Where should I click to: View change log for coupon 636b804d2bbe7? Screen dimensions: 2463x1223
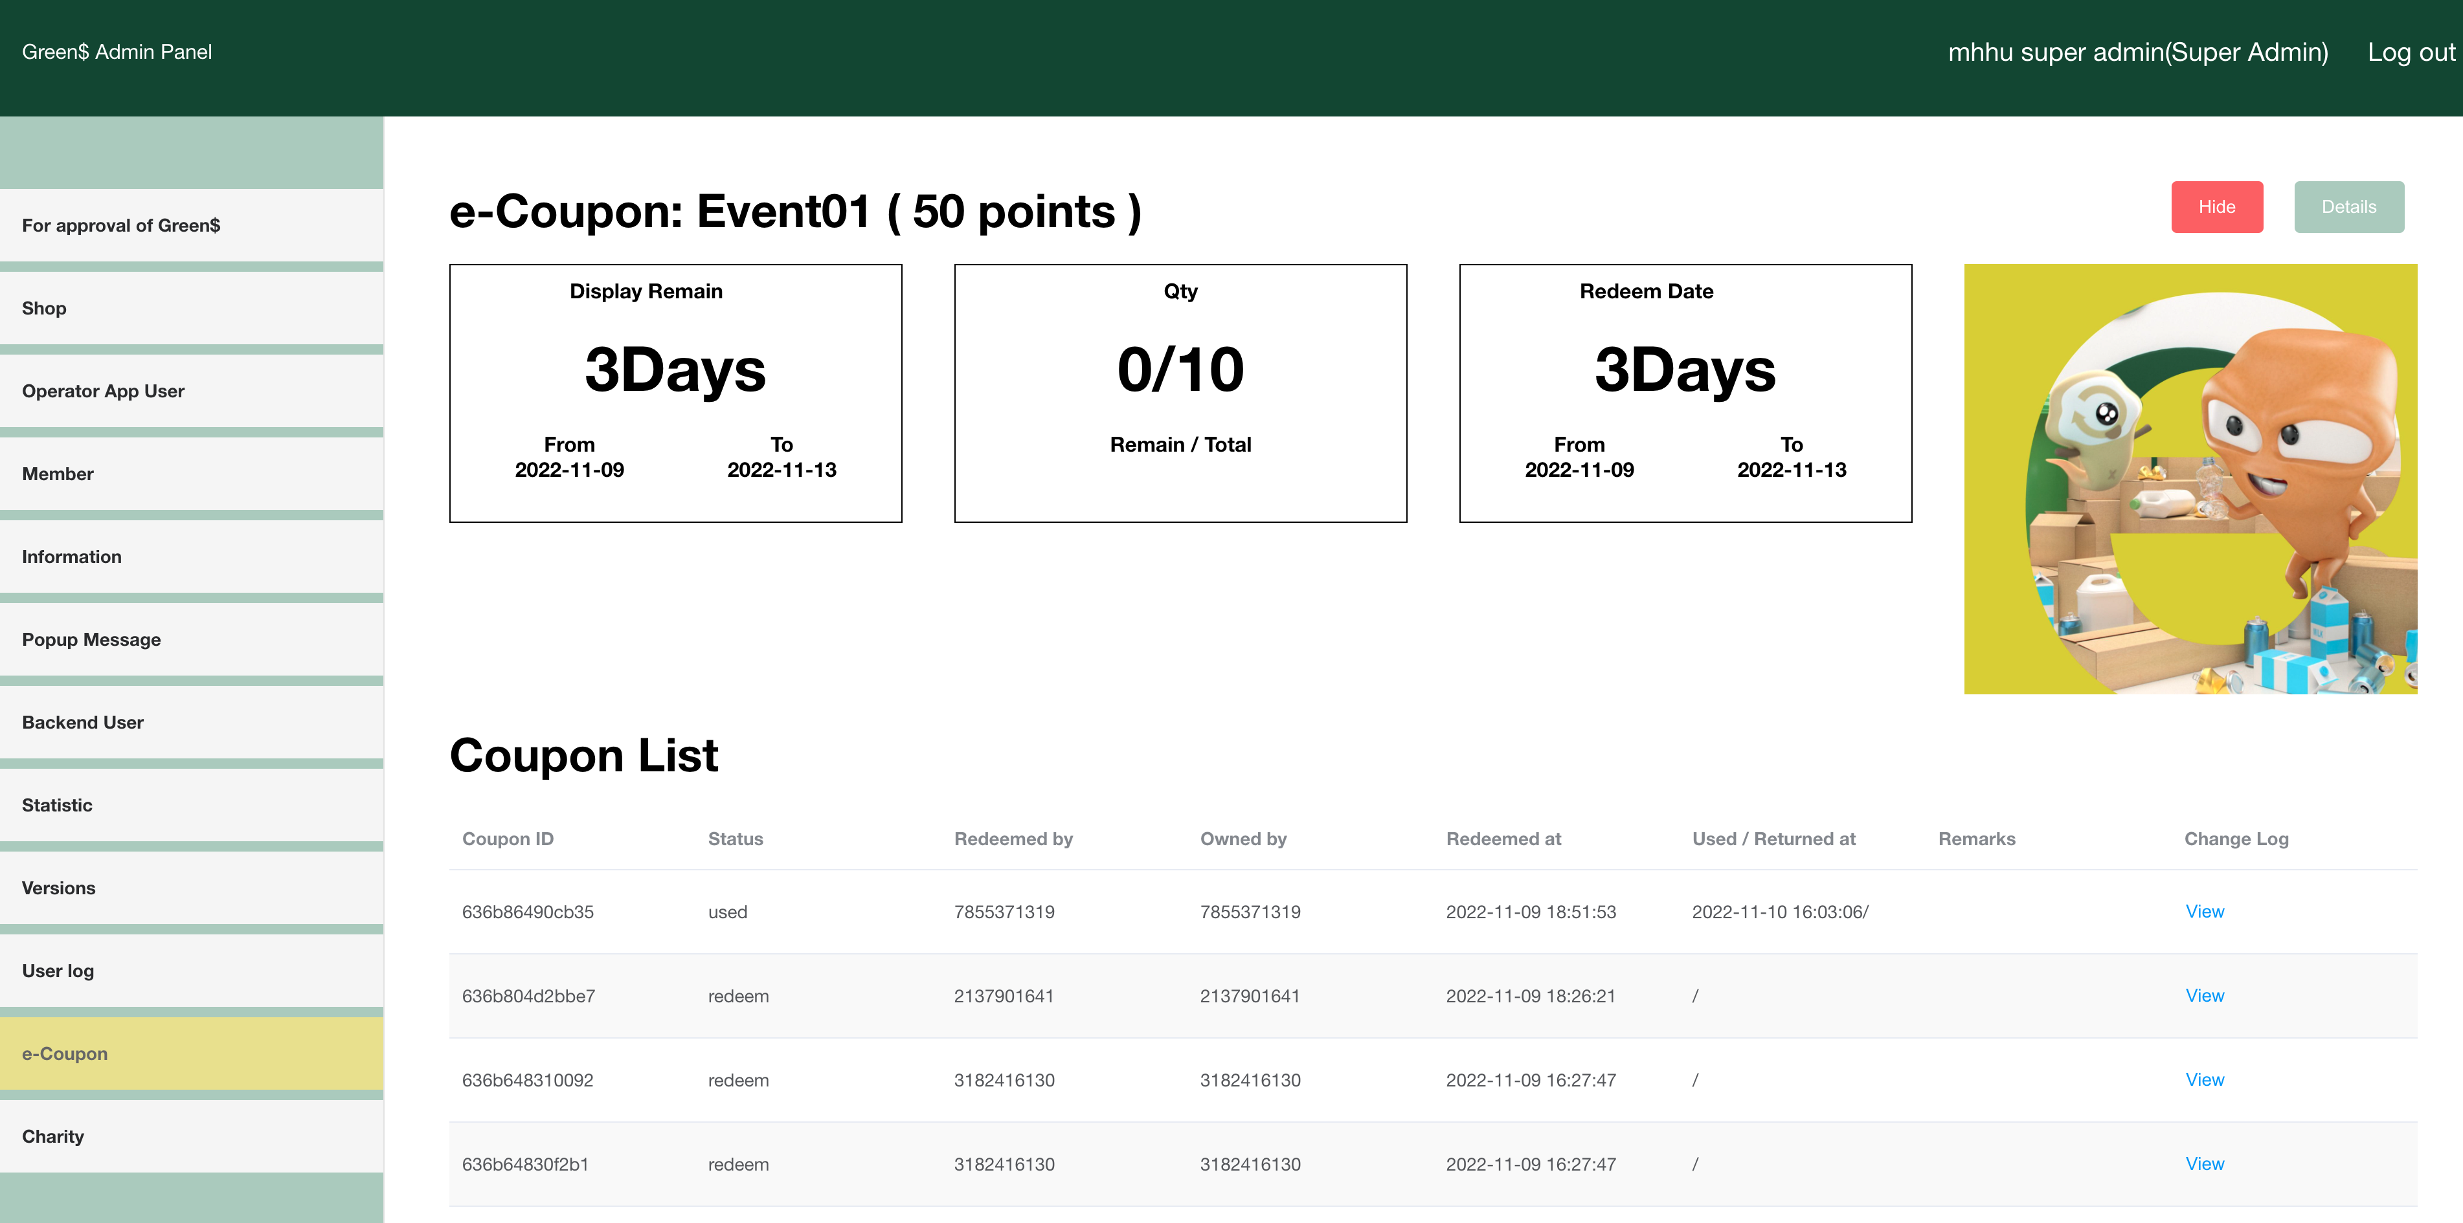tap(2204, 996)
